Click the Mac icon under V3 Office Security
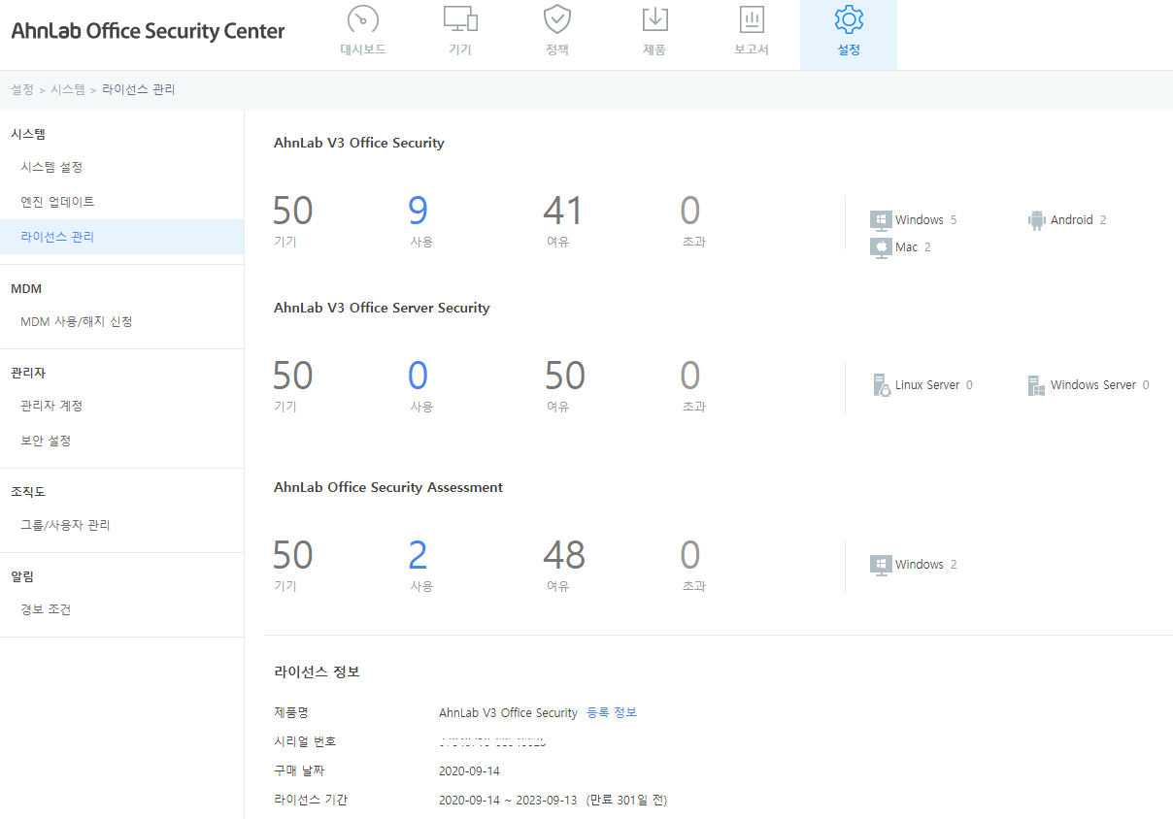This screenshot has height=819, width=1173. click(881, 247)
